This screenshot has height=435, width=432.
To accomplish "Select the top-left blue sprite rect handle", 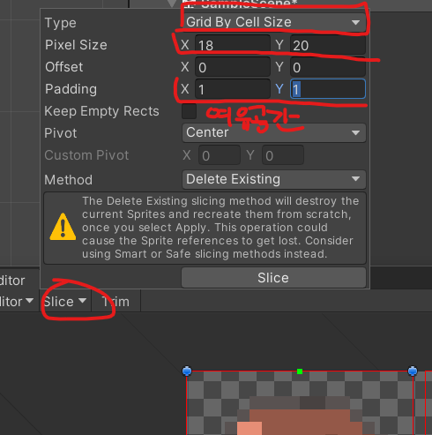I will pos(187,371).
